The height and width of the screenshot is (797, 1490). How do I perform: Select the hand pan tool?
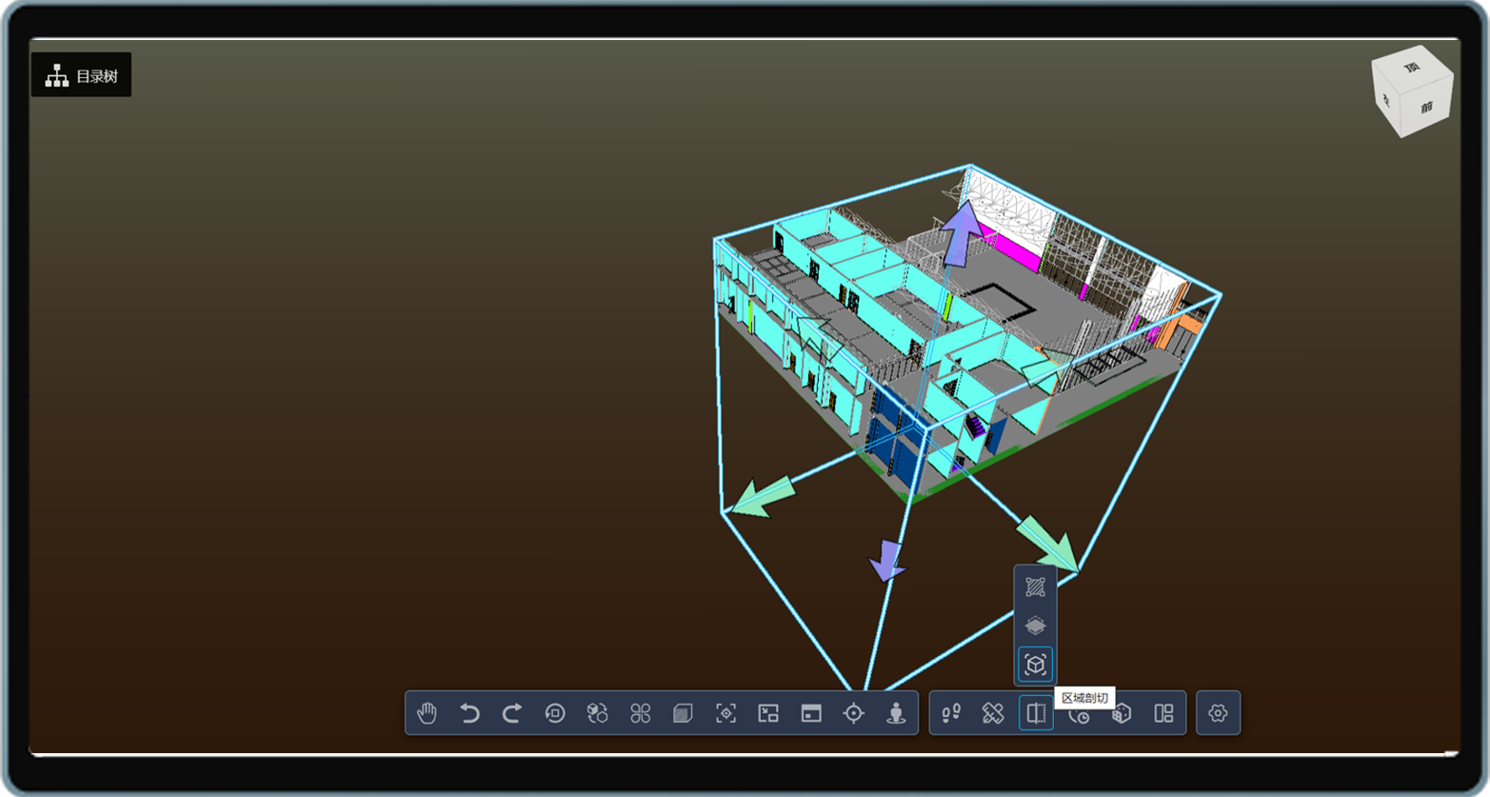(x=427, y=713)
